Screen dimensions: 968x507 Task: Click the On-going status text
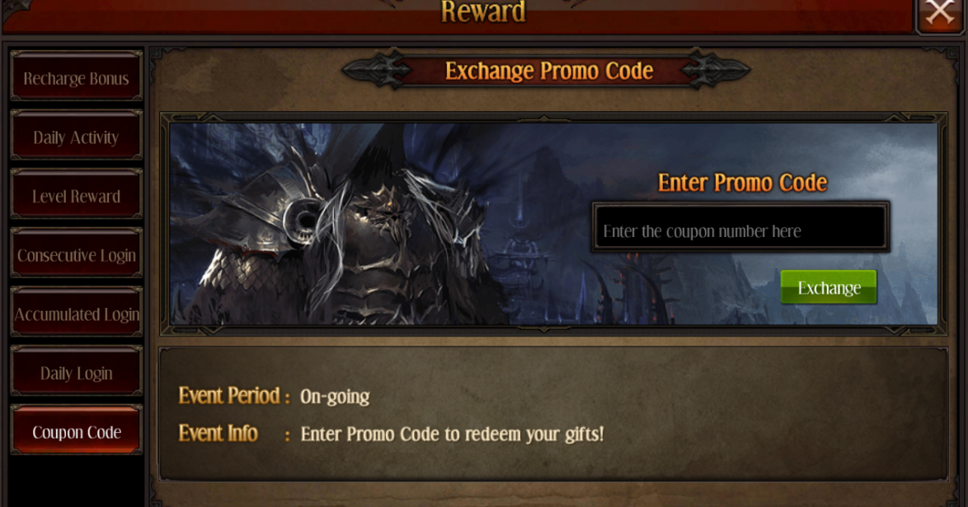tap(335, 397)
